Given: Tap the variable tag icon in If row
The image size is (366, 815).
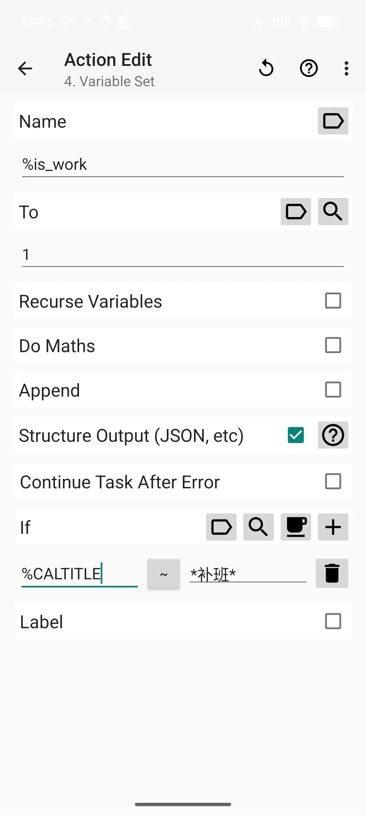Looking at the screenshot, I should tap(221, 527).
